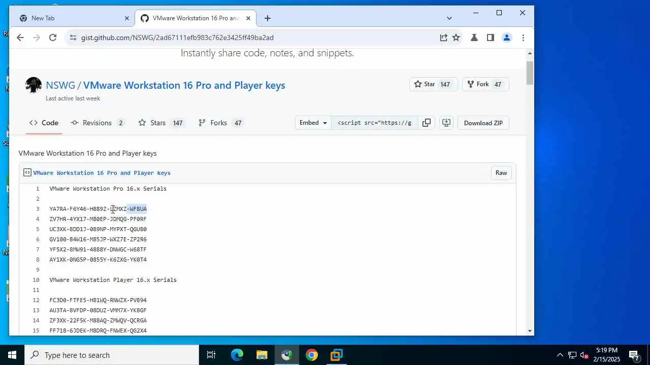Open the NSWG user avatar
650x365 pixels.
34,85
